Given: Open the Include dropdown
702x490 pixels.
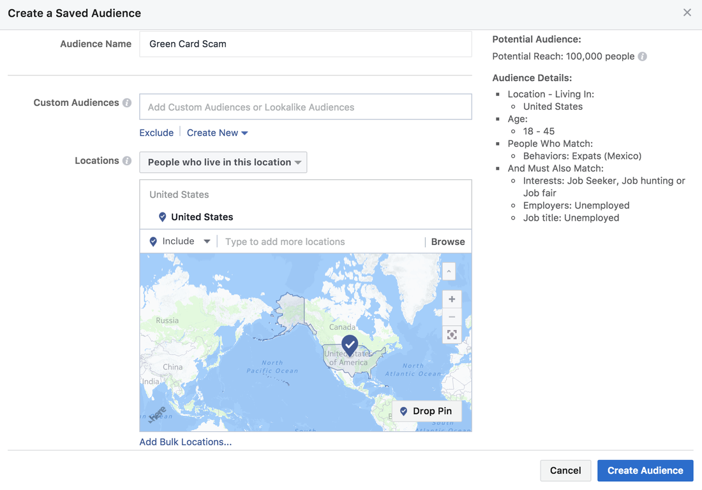Looking at the screenshot, I should pyautogui.click(x=179, y=241).
